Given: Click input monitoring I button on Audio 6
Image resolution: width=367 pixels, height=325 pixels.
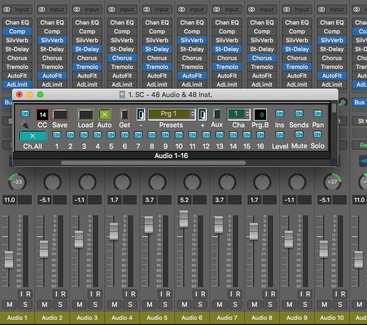Looking at the screenshot, I should 196,294.
